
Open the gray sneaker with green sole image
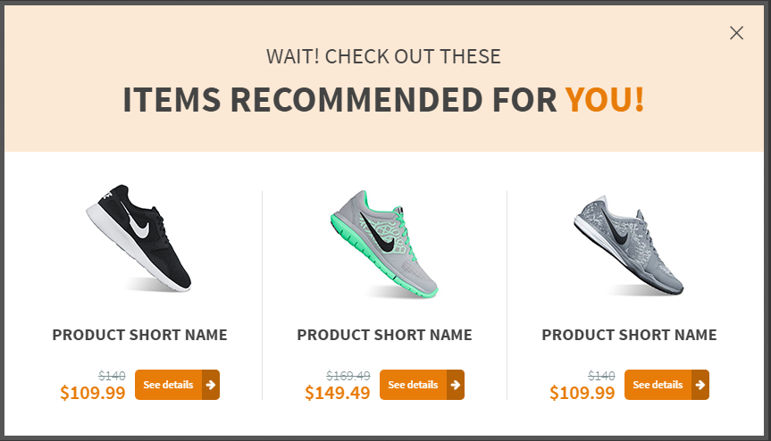pos(384,244)
